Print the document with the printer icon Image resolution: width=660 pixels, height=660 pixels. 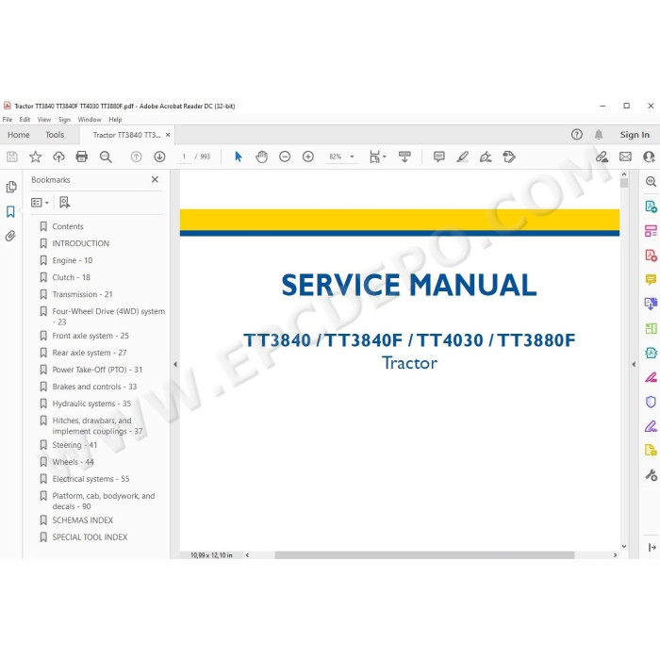point(82,157)
